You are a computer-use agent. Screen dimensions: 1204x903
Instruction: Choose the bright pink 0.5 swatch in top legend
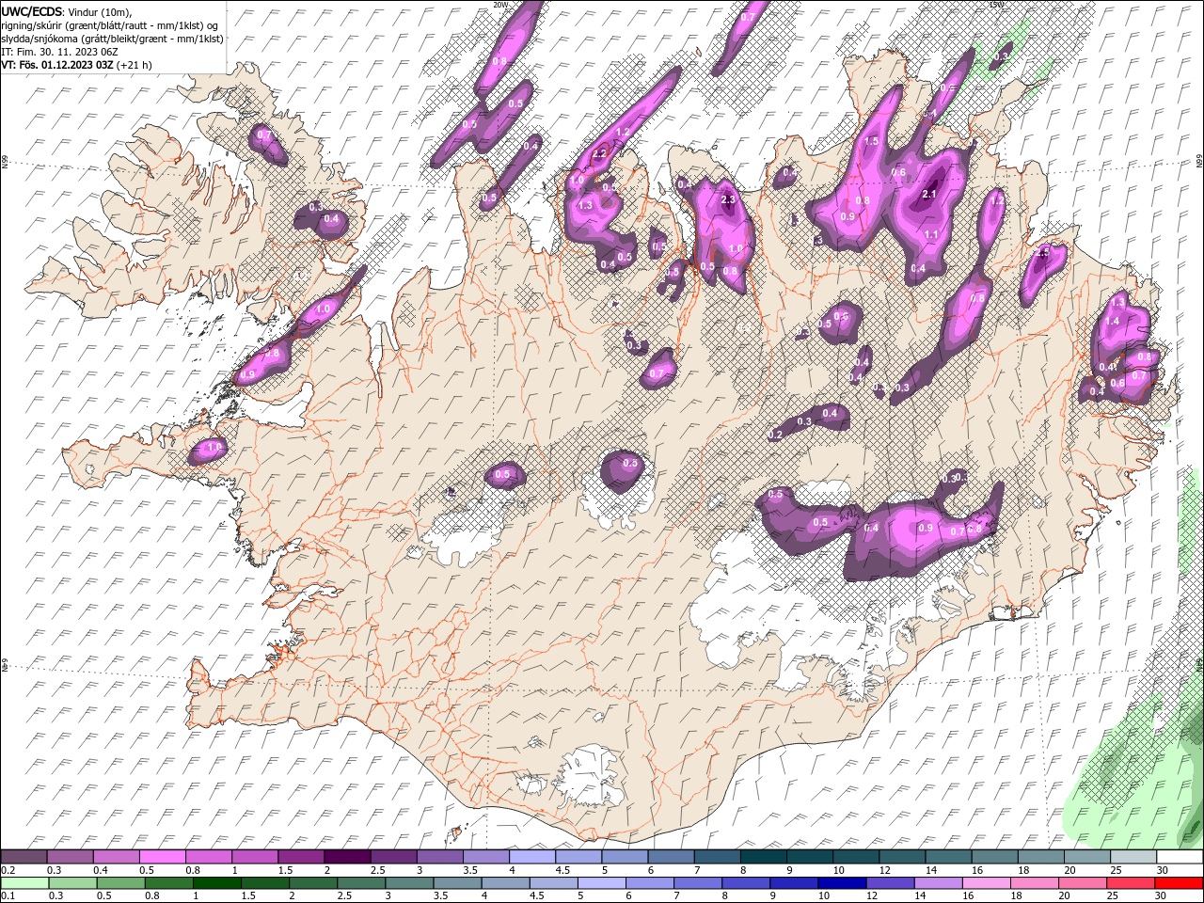tap(164, 857)
